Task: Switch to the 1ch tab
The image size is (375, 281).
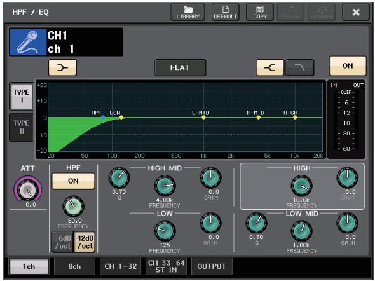Action: [29, 266]
